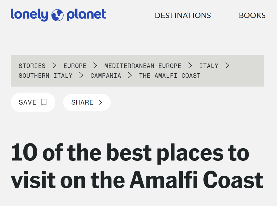Image resolution: width=277 pixels, height=206 pixels.
Task: Select the ITALY breadcrumb link
Action: coord(209,66)
